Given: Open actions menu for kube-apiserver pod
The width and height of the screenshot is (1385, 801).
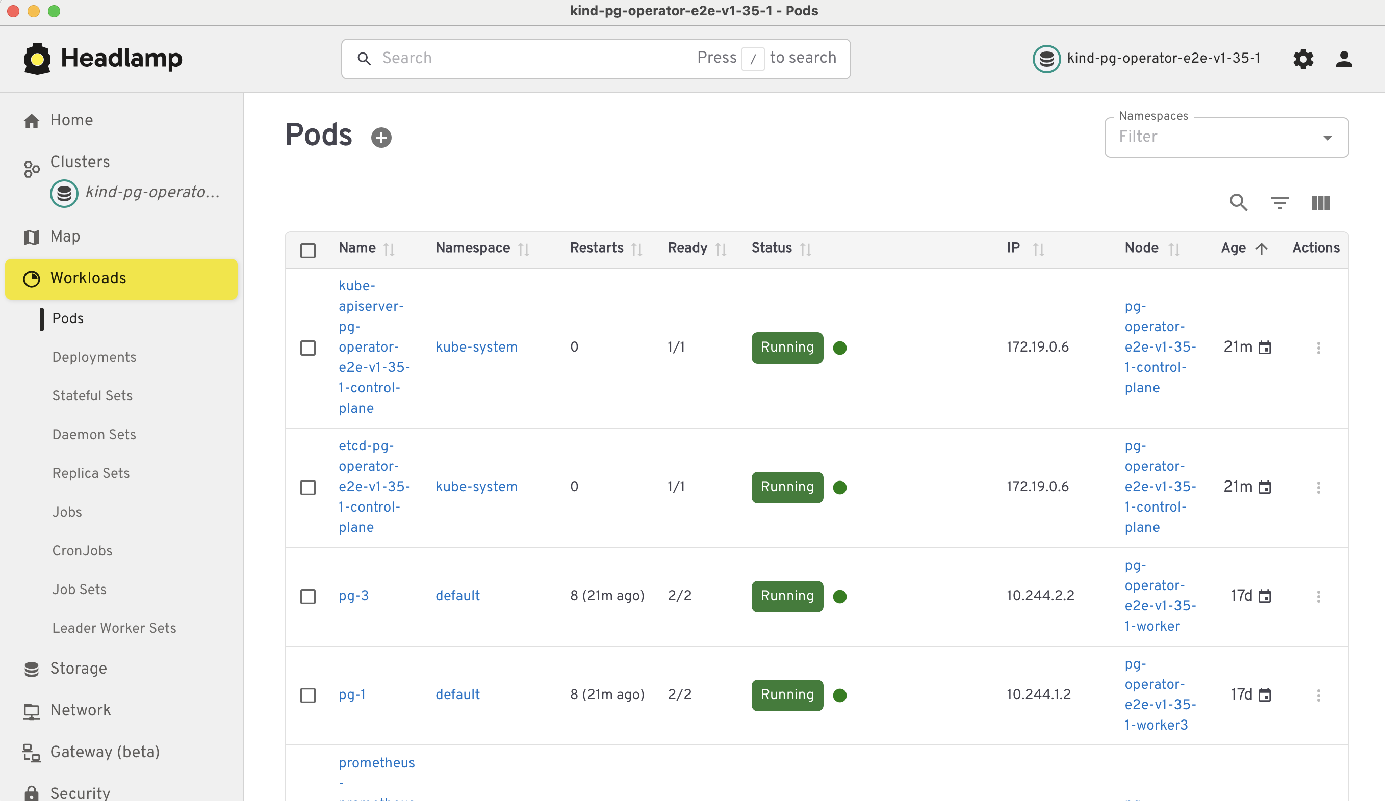Looking at the screenshot, I should click(x=1318, y=348).
